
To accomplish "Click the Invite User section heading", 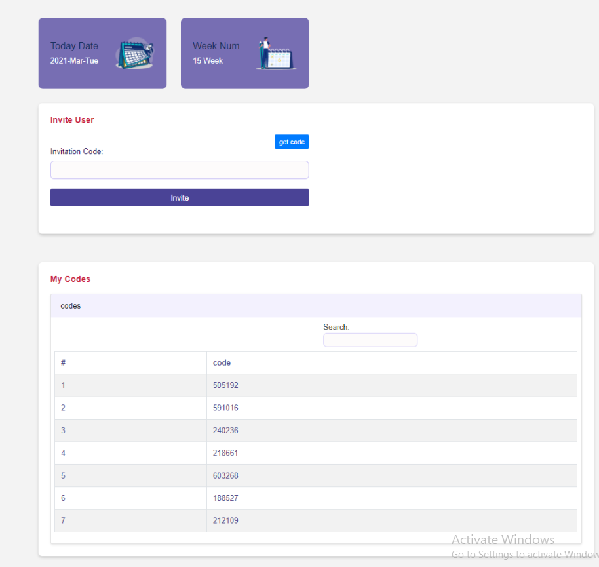I will click(72, 120).
